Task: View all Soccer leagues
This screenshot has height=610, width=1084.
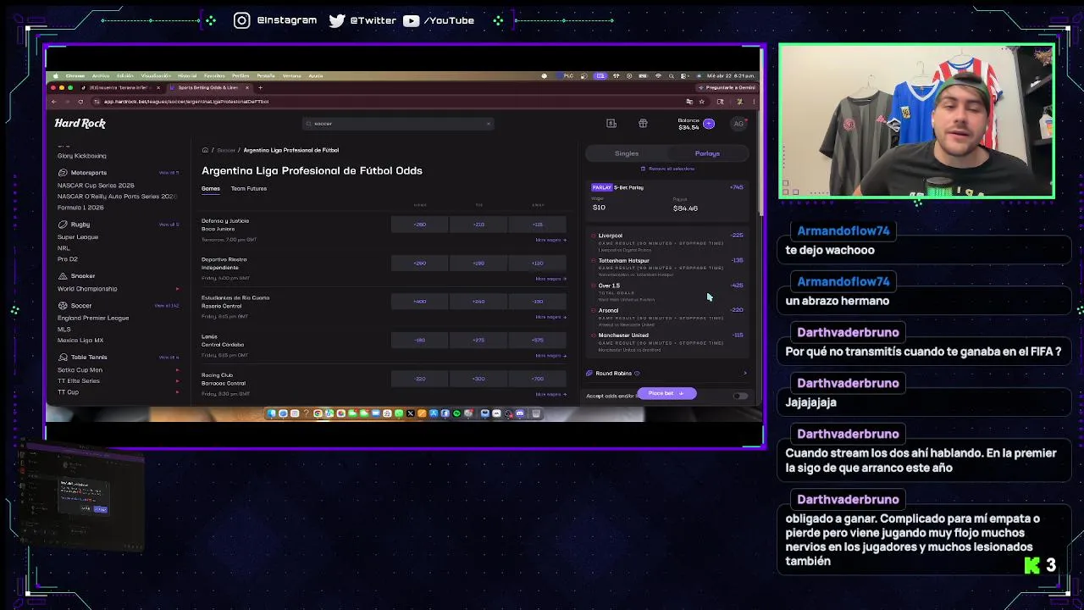Action: tap(169, 306)
